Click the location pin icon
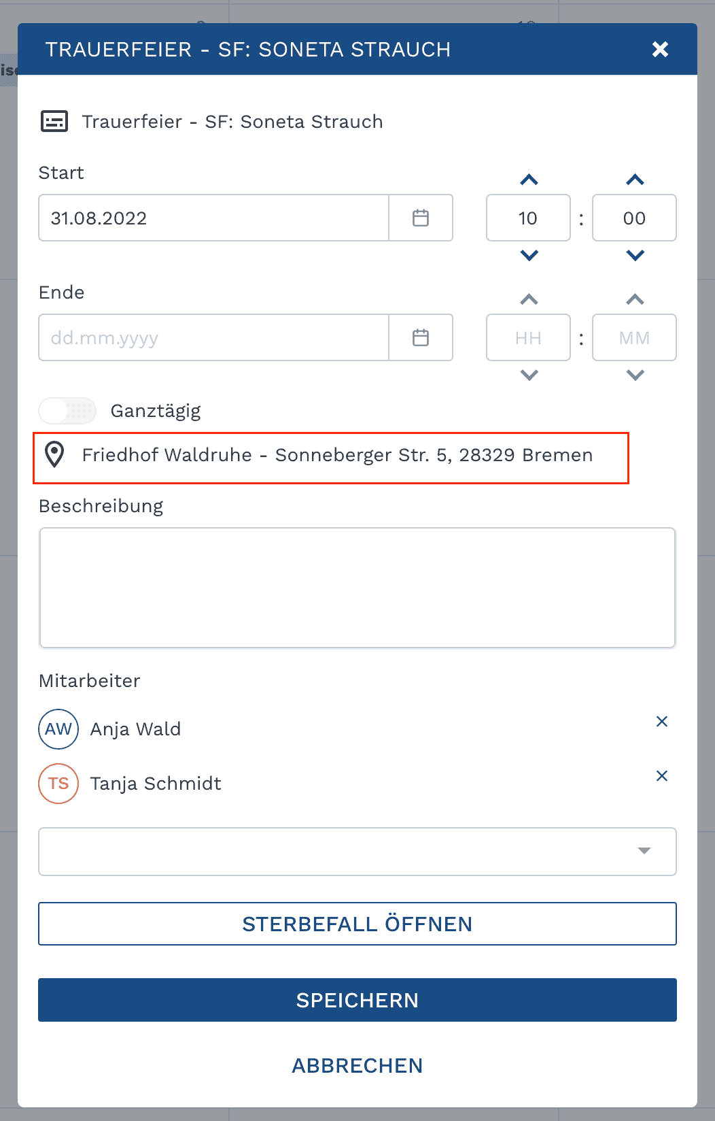Viewport: 715px width, 1121px height. click(x=54, y=454)
